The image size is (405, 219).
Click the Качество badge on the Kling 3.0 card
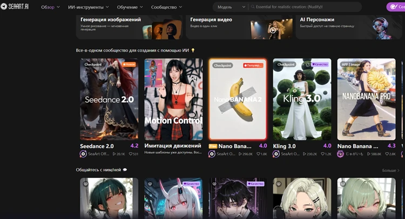tap(320, 64)
